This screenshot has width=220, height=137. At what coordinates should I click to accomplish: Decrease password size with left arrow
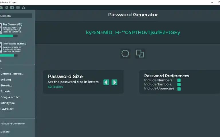click(x=106, y=82)
